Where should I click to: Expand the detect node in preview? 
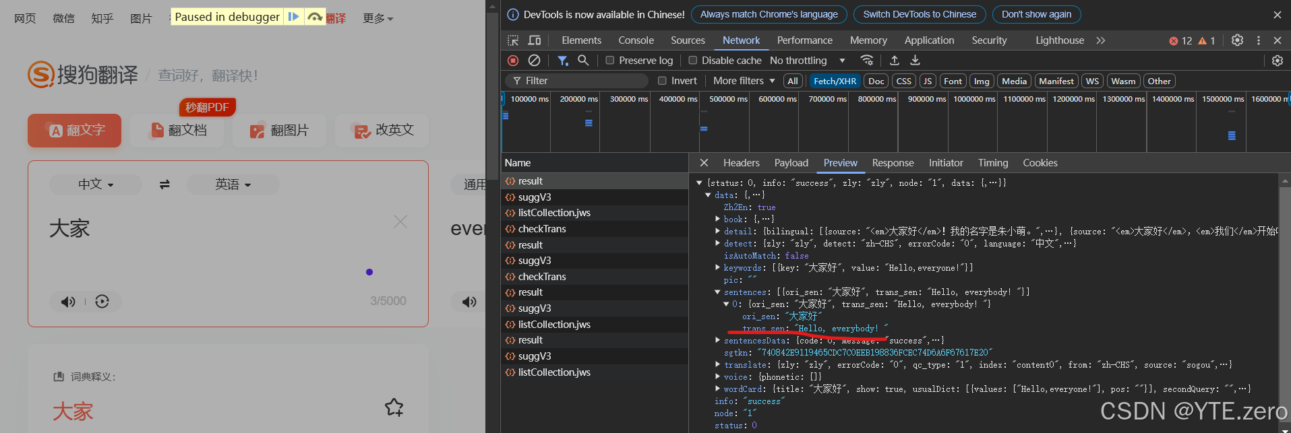[717, 244]
